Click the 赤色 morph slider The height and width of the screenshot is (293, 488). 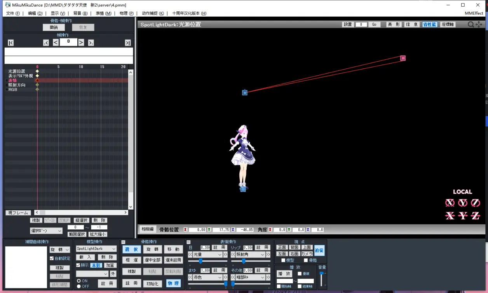click(x=208, y=284)
